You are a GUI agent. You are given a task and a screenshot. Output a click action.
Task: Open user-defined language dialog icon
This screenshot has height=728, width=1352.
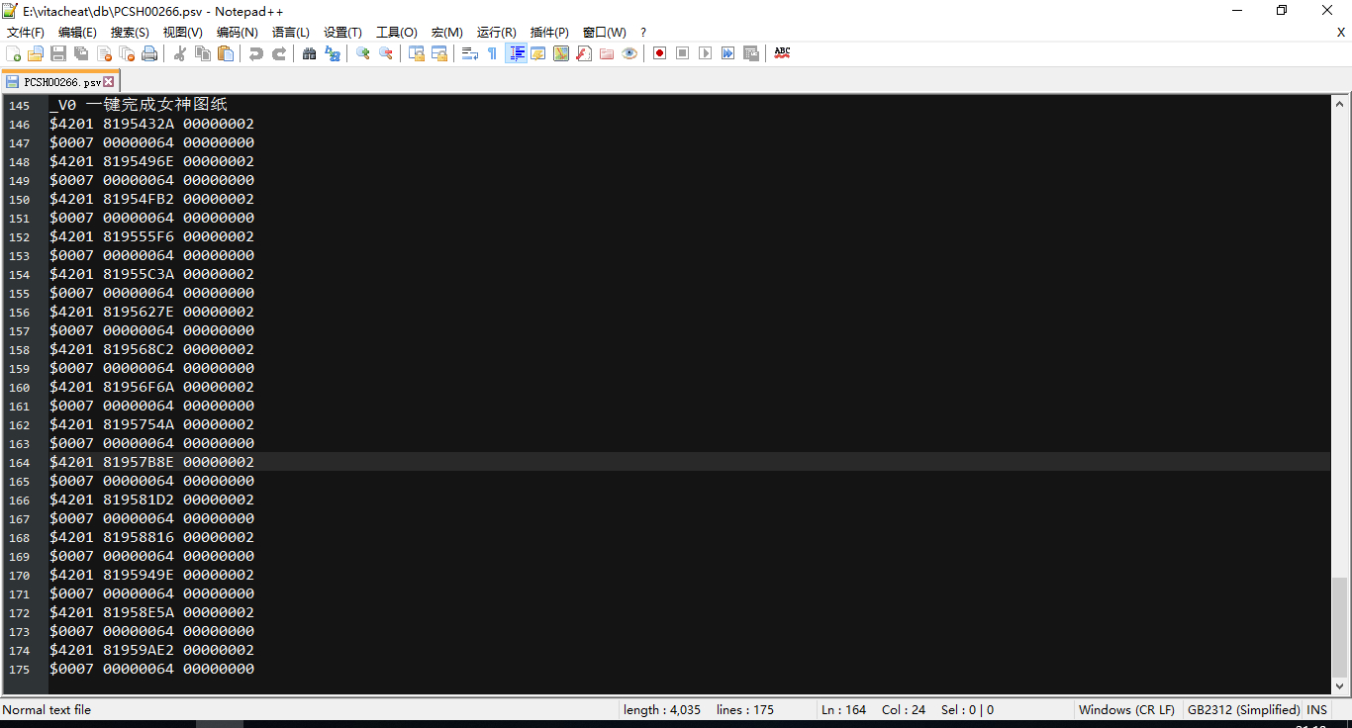click(x=538, y=53)
